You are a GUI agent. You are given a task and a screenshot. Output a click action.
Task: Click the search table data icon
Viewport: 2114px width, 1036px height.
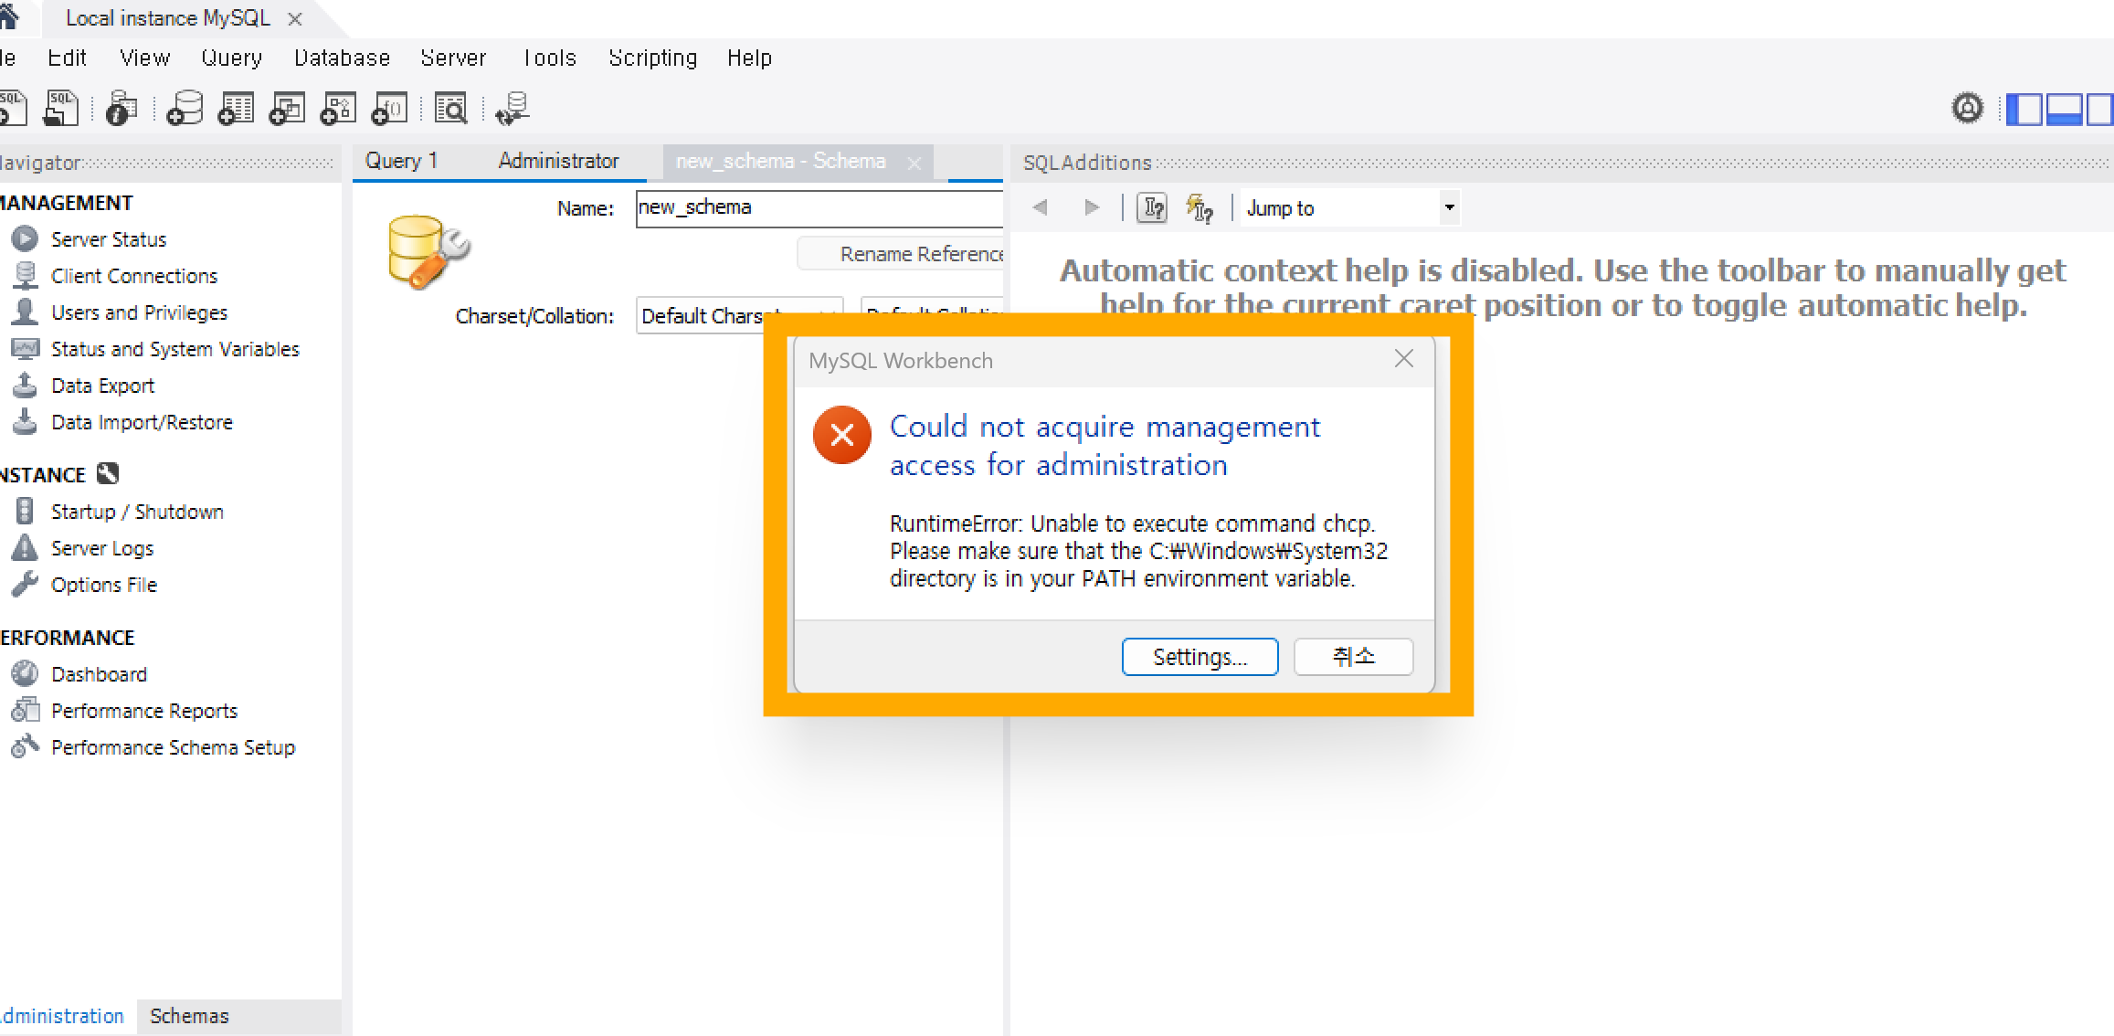coord(450,109)
